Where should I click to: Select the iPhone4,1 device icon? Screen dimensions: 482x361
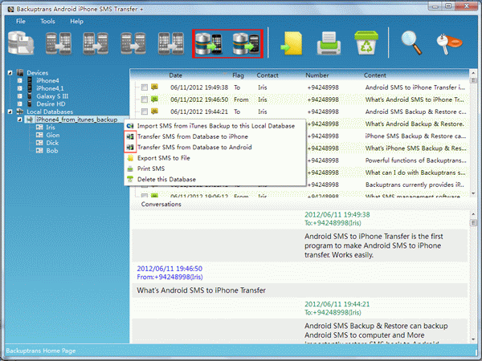30,88
